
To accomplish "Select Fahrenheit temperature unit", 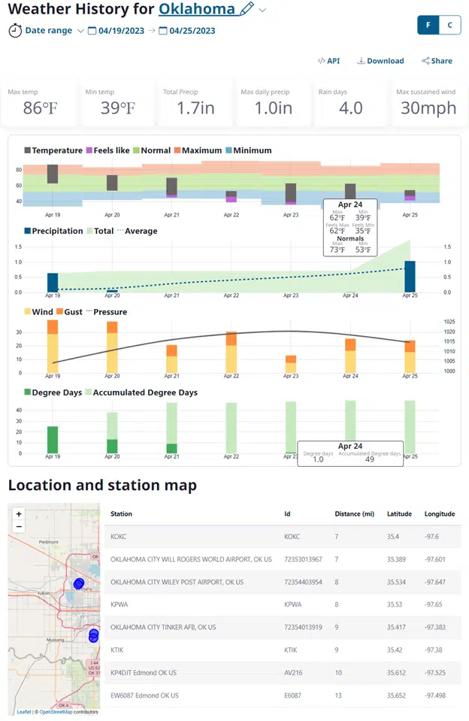I will (428, 25).
